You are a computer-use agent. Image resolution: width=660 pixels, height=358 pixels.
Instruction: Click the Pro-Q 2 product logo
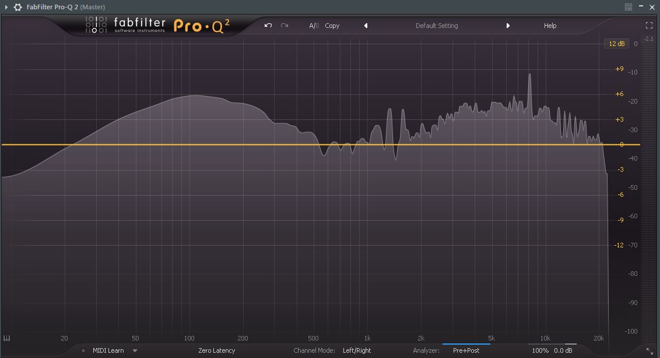pos(202,26)
